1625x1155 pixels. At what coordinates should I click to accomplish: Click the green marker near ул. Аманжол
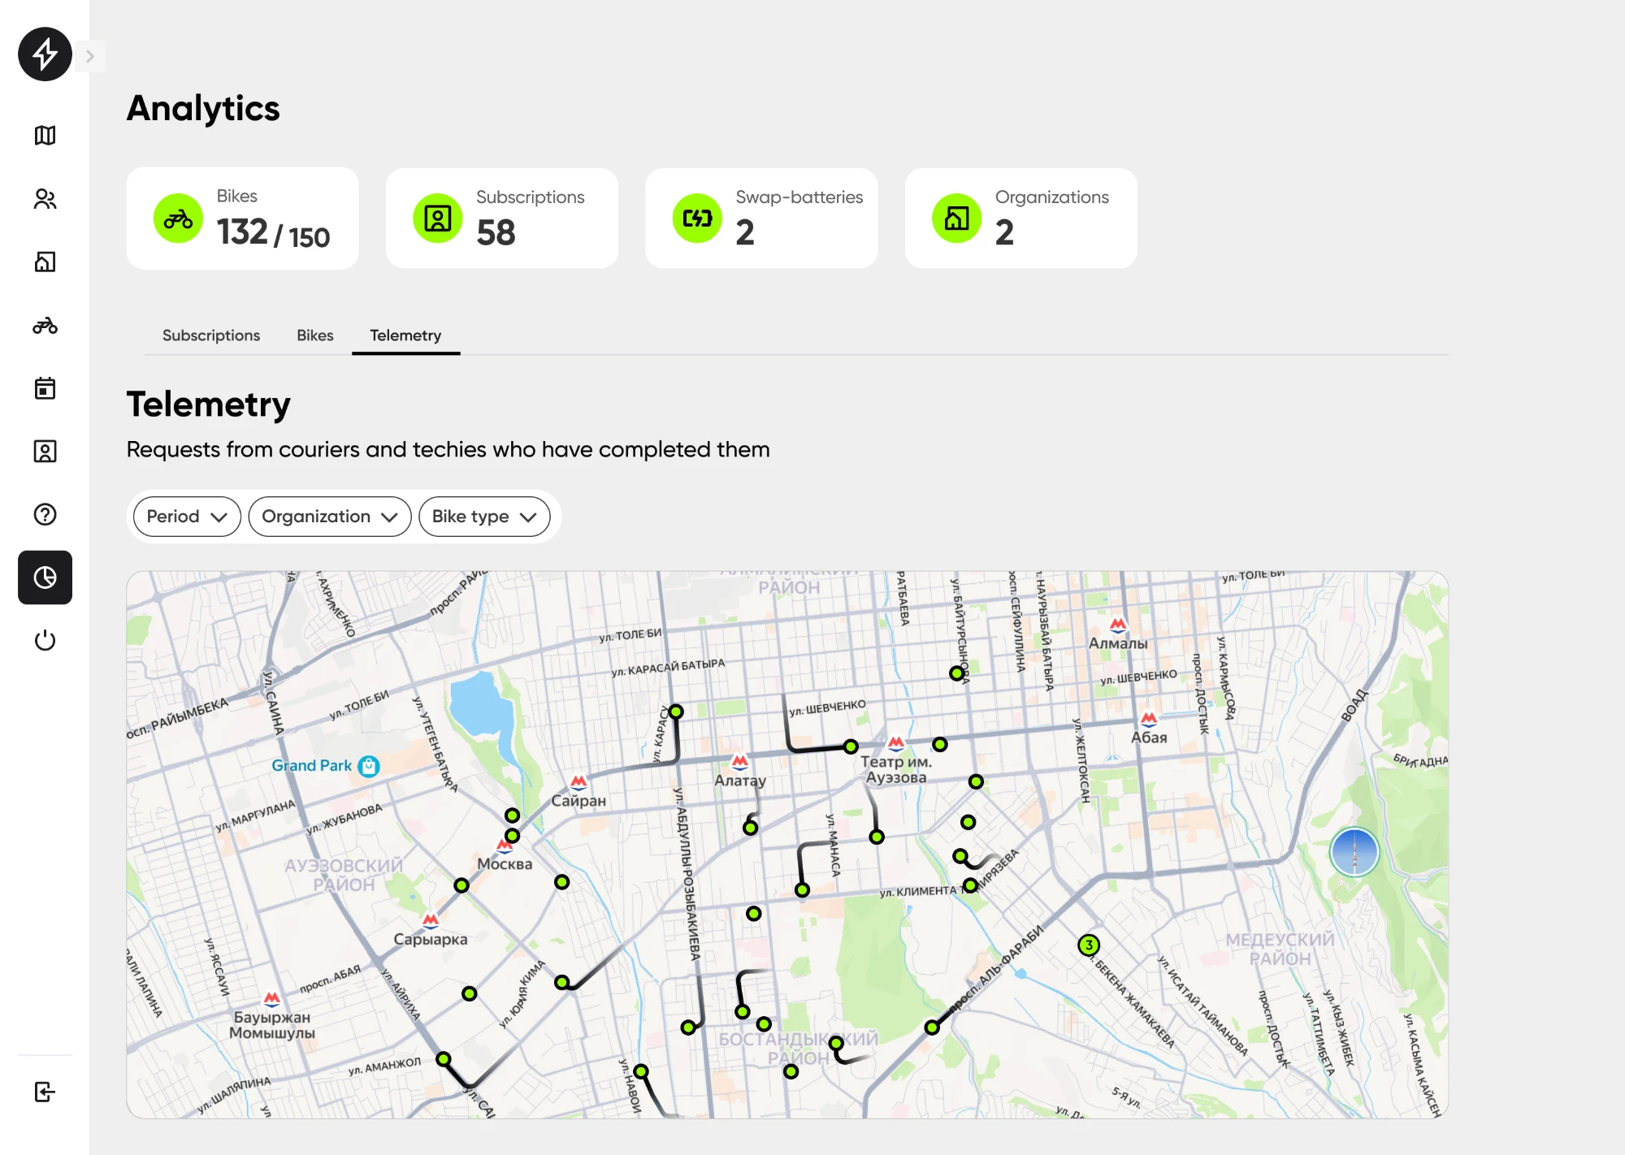[x=444, y=1059]
